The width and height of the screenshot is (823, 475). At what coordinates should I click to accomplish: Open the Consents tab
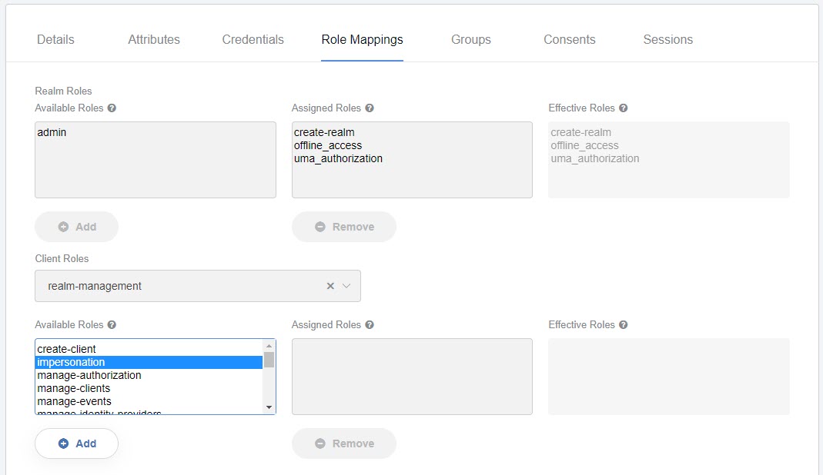tap(570, 39)
